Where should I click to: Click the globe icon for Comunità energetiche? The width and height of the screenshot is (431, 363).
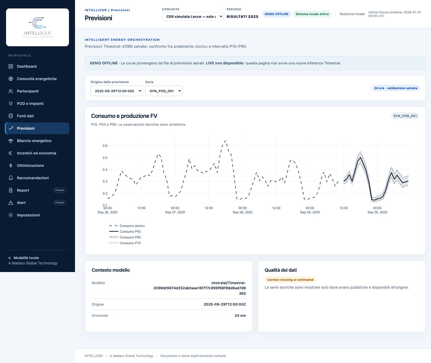[x=11, y=79]
